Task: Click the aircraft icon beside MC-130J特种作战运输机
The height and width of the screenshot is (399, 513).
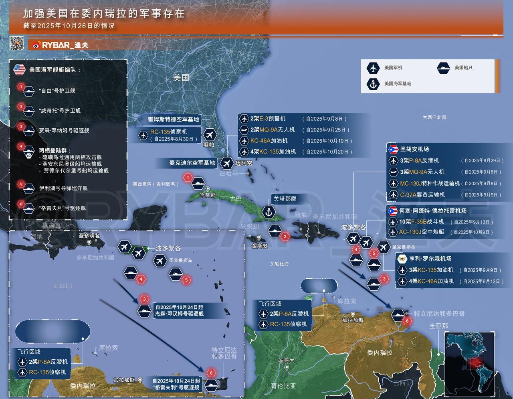Action: (394, 184)
